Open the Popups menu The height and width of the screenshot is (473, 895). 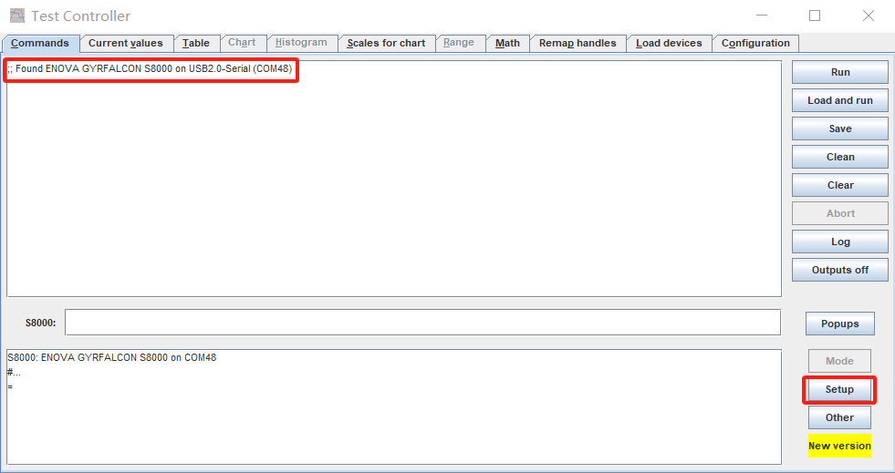(839, 324)
